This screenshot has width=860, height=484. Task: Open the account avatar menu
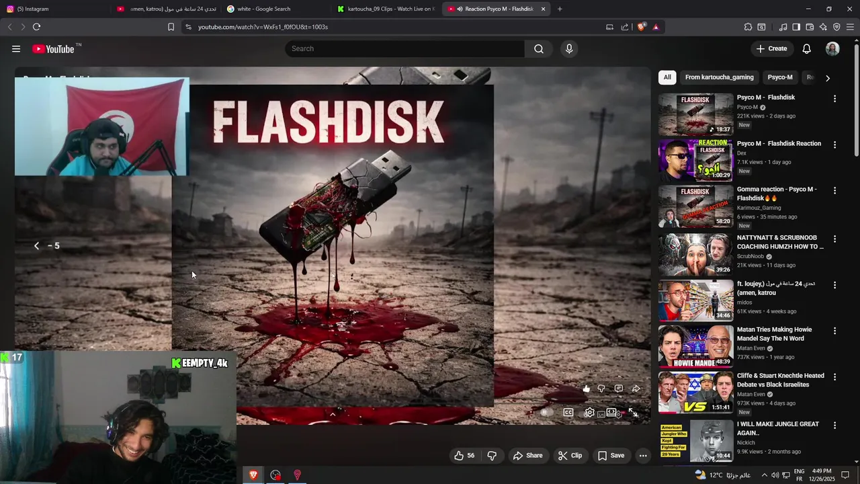pyautogui.click(x=832, y=48)
